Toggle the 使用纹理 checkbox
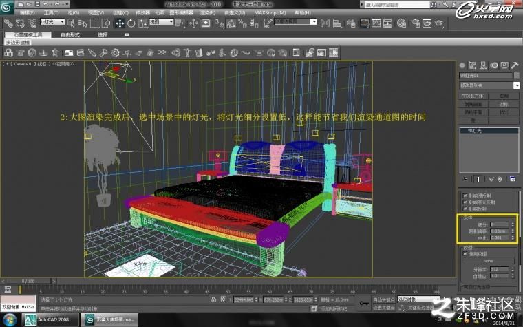523x327 pixels. 465,254
